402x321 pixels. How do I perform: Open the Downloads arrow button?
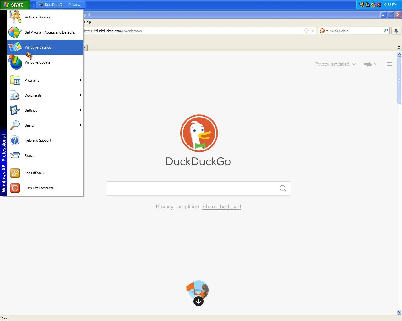point(396,31)
